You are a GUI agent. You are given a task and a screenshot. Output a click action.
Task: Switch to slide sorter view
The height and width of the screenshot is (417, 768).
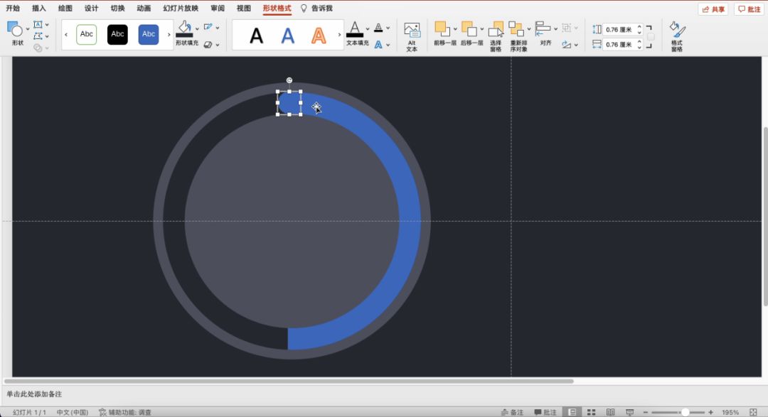pos(591,412)
